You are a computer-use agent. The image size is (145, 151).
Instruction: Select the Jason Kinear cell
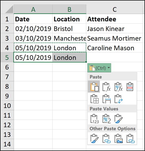115,28
